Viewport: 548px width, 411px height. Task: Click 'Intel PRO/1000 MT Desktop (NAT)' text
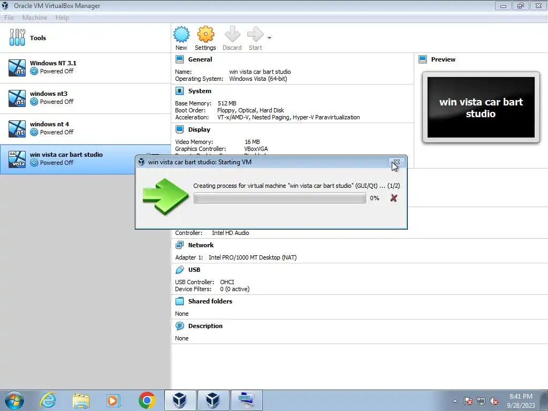(x=253, y=257)
